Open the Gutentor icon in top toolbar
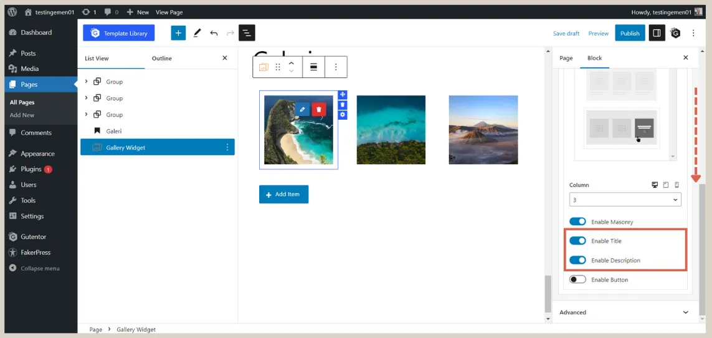This screenshot has width=712, height=338. (676, 32)
